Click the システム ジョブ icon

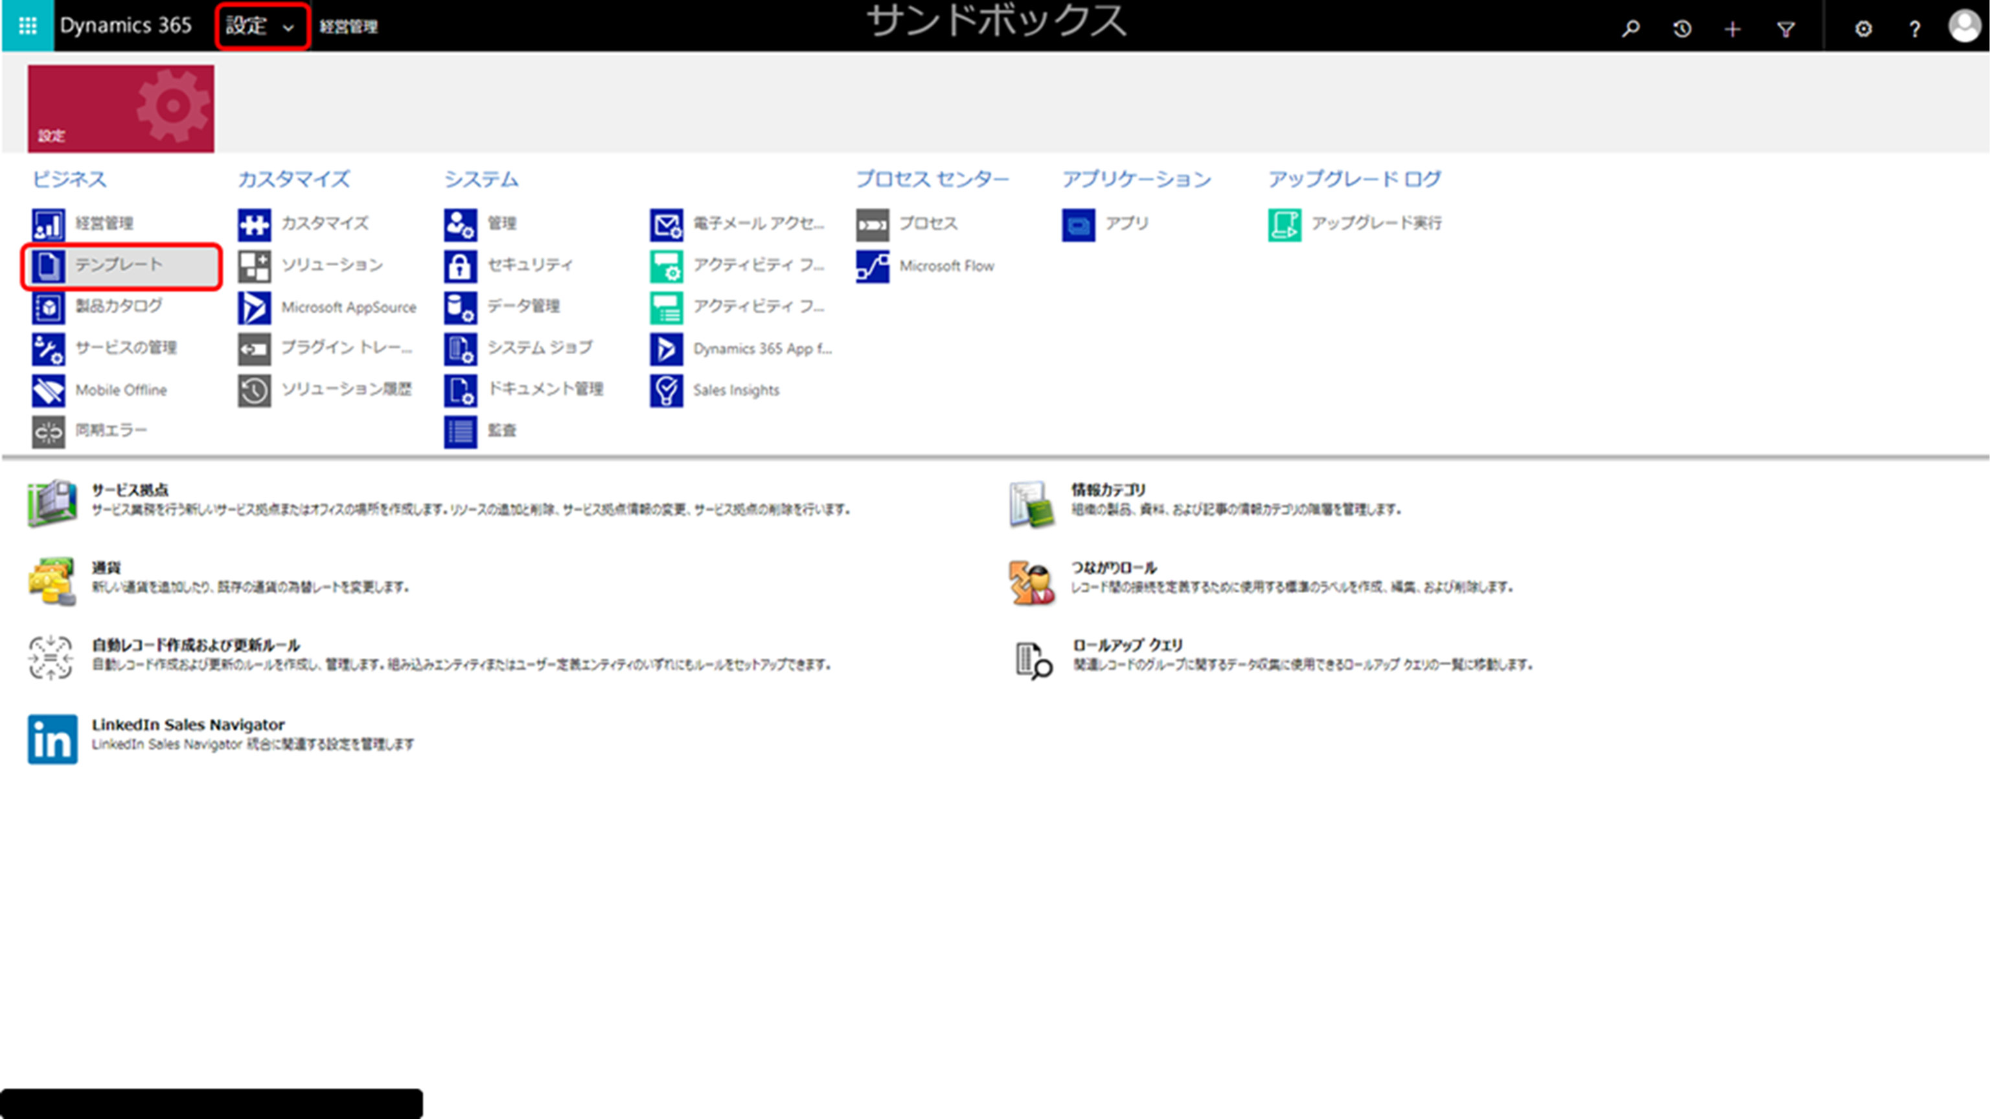461,349
